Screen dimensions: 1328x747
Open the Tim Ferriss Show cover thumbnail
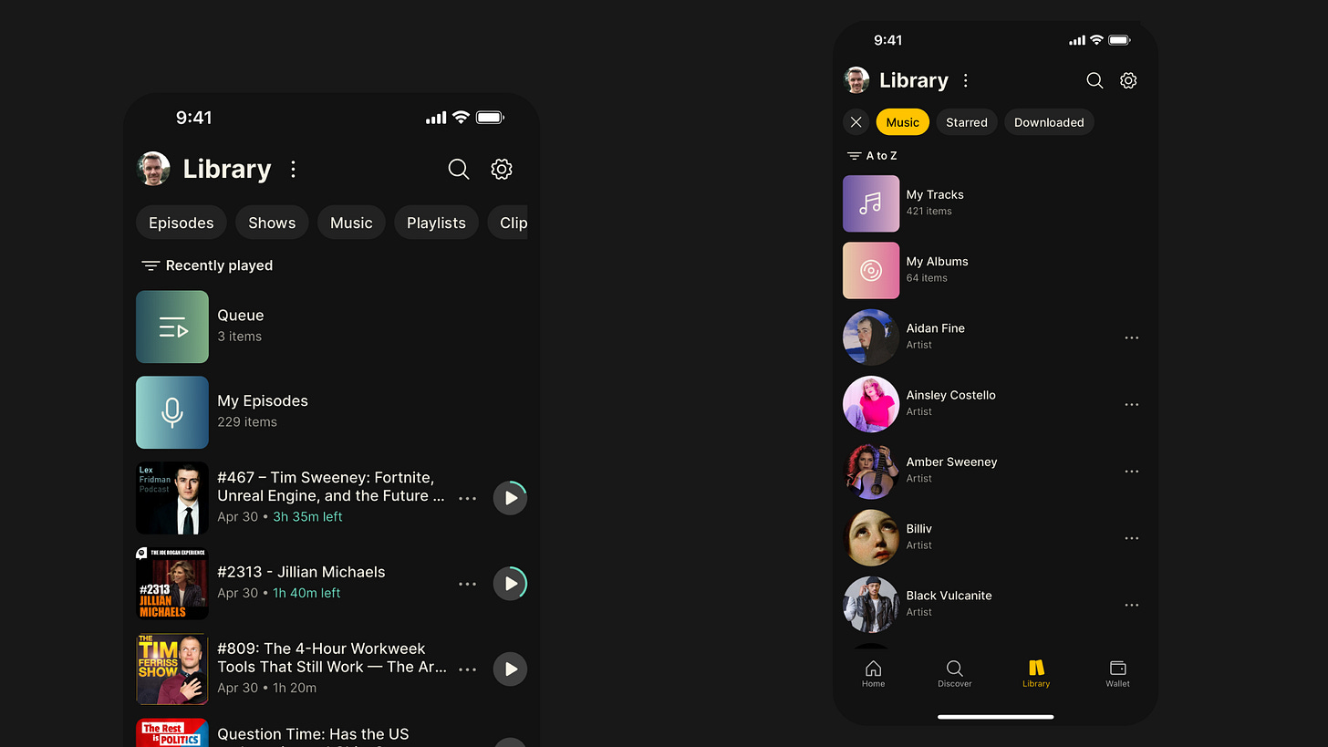[x=172, y=669]
